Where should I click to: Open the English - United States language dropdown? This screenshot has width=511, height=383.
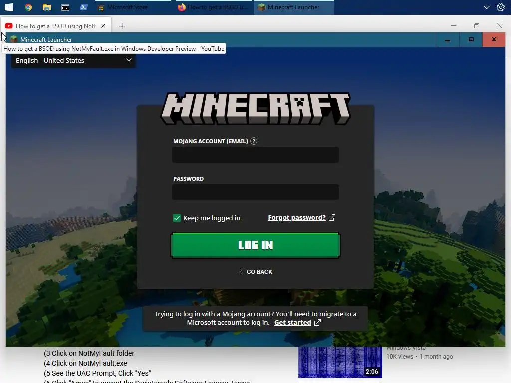tap(73, 60)
